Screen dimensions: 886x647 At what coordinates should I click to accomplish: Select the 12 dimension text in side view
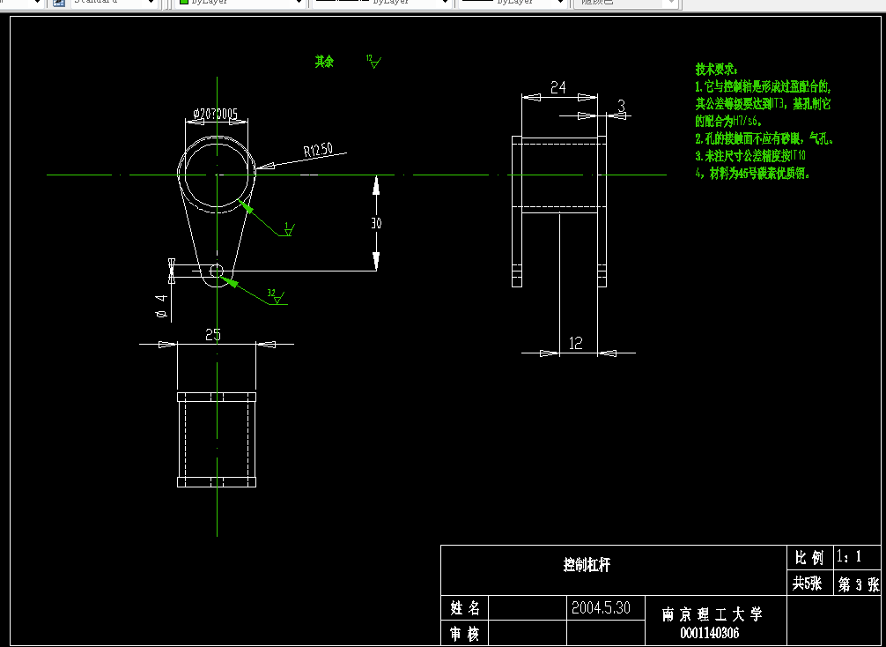[x=575, y=343]
